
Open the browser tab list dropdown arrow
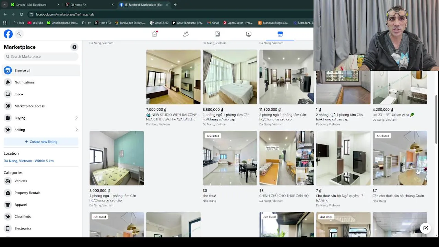(x=4, y=5)
